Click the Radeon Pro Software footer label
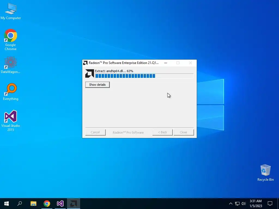This screenshot has width=279, height=209. [x=128, y=133]
